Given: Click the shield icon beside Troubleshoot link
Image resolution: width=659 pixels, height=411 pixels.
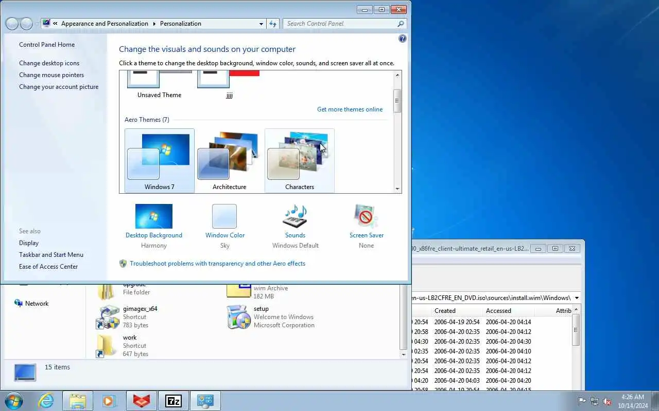Looking at the screenshot, I should (x=123, y=264).
